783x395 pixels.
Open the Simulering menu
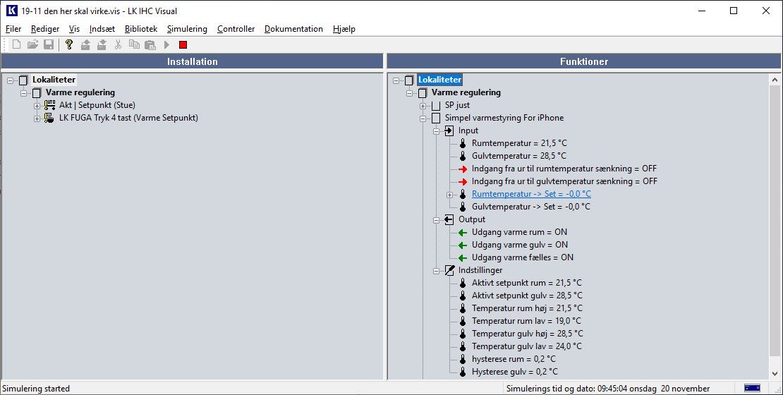187,29
